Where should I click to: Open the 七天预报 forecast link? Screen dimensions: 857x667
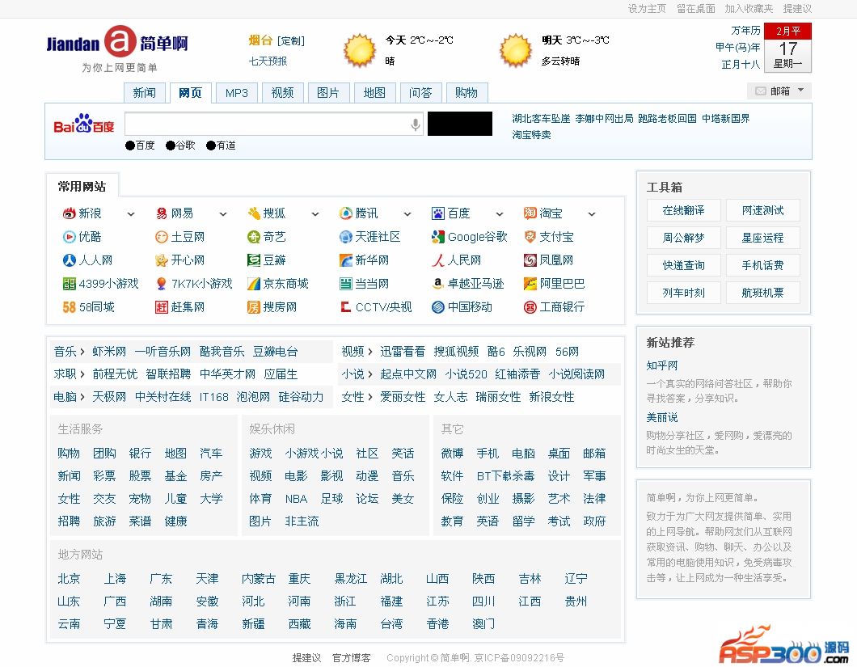pos(268,61)
